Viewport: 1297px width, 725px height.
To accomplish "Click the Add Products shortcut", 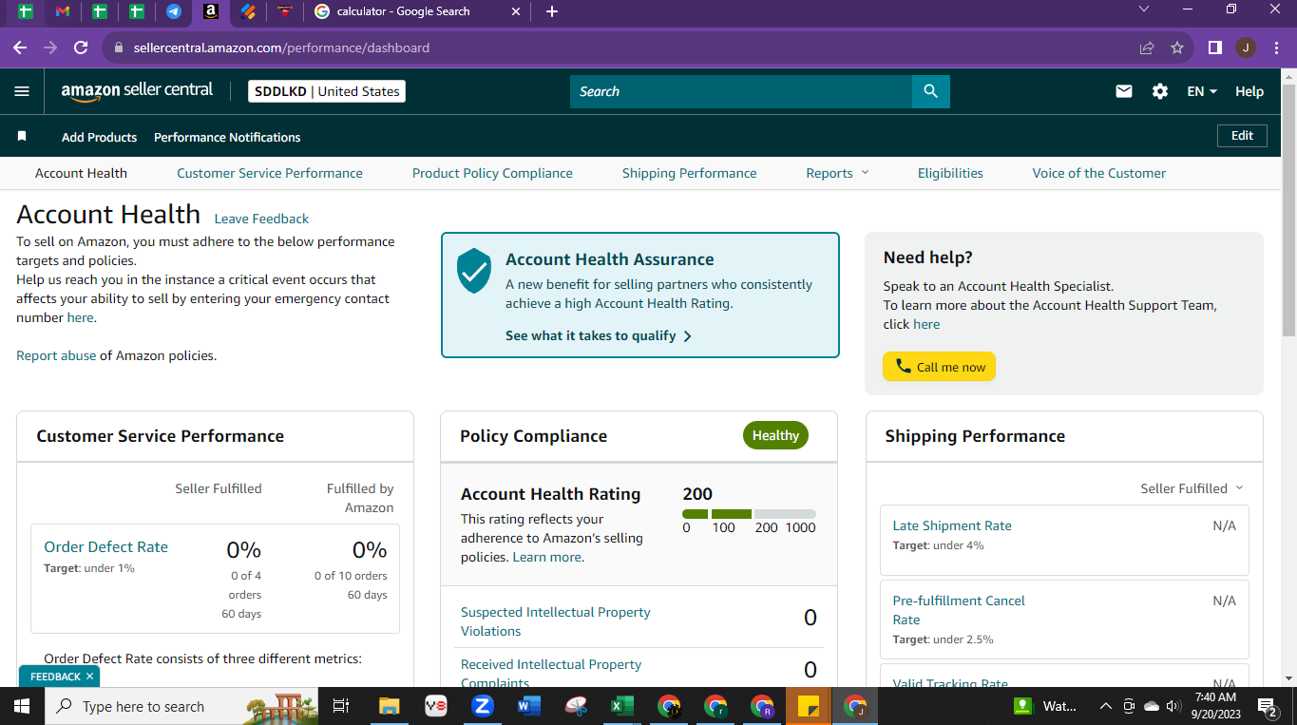I will pos(99,137).
